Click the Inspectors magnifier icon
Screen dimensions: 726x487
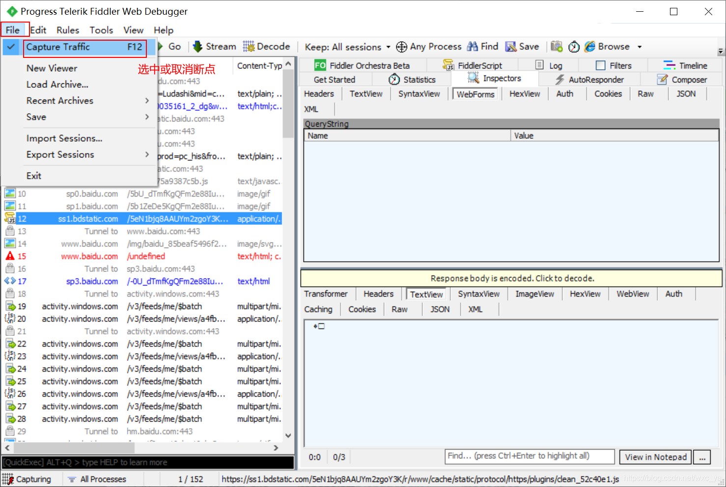pyautogui.click(x=473, y=78)
